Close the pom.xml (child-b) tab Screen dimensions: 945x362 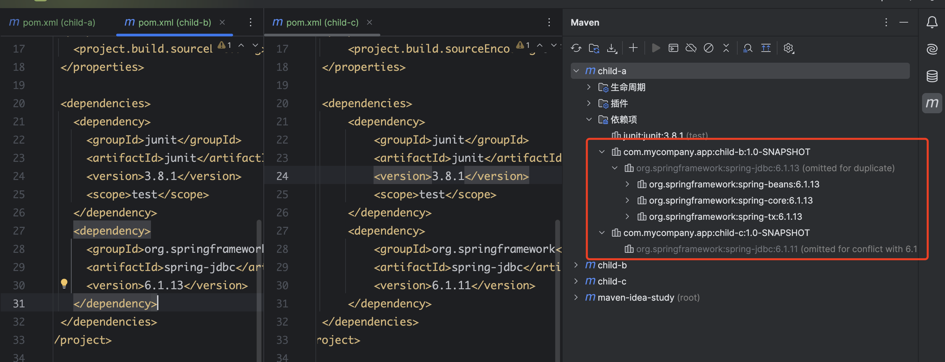(222, 22)
